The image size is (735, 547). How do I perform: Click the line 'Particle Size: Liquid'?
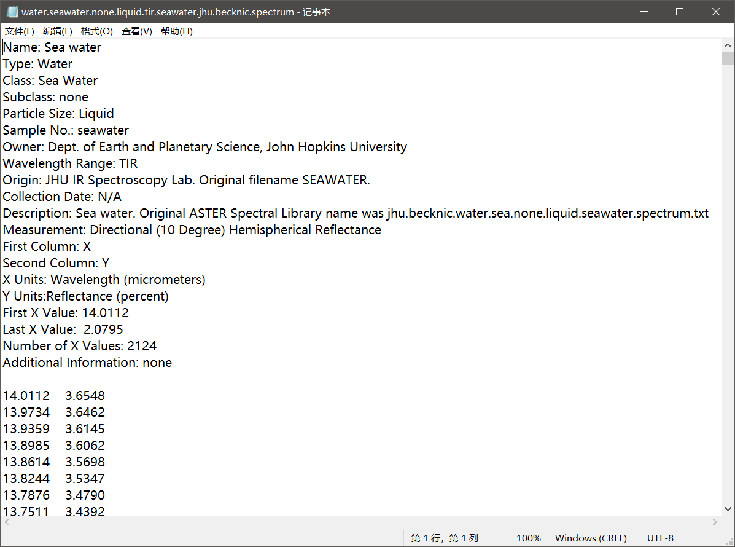pyautogui.click(x=58, y=114)
